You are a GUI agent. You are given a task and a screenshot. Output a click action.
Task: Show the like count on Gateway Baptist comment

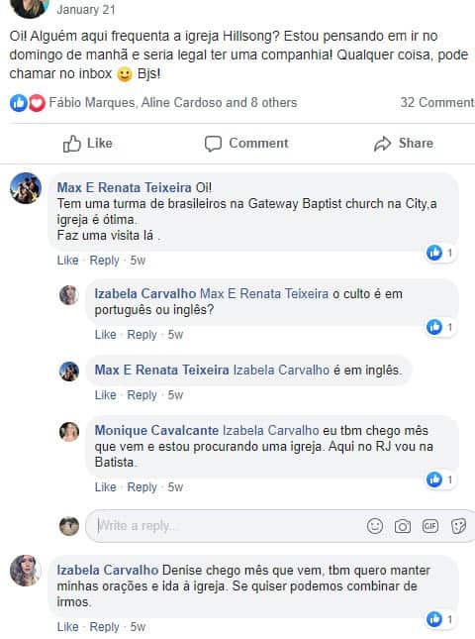[440, 253]
